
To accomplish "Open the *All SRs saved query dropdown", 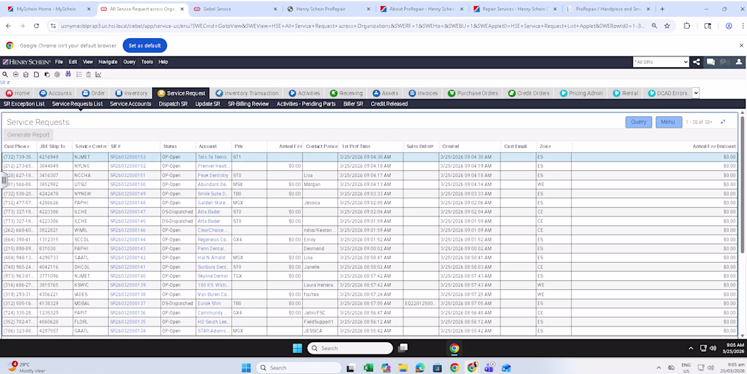I will [x=661, y=62].
